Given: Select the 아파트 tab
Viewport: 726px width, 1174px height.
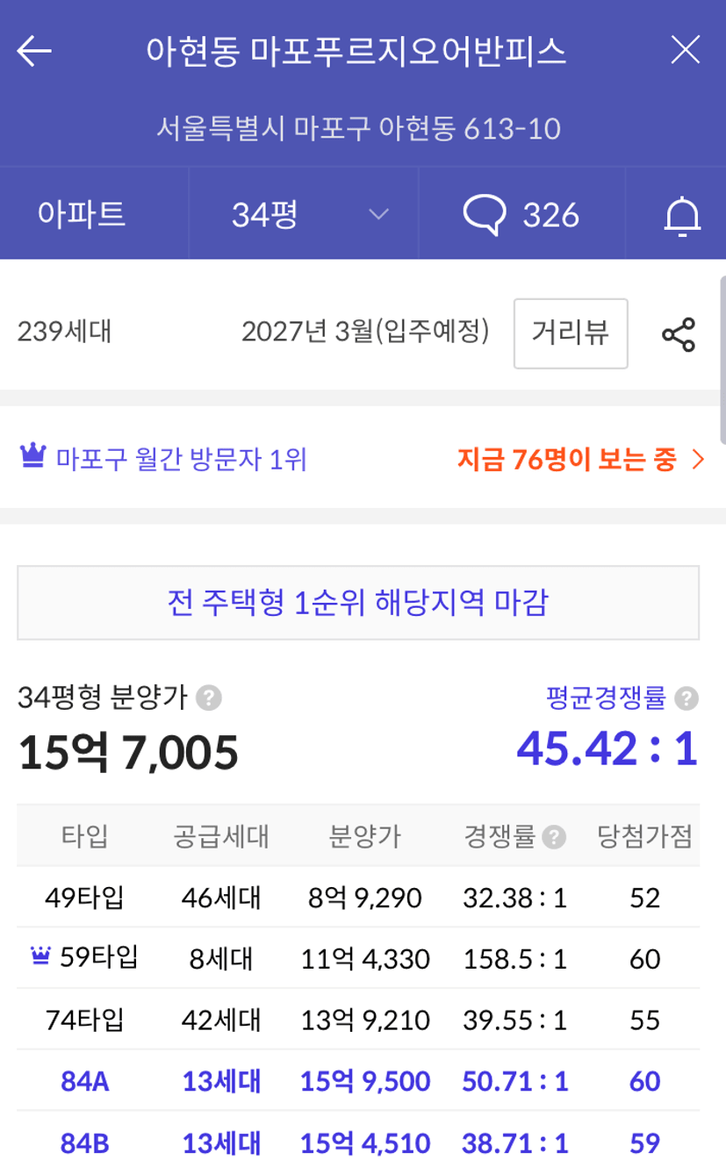Looking at the screenshot, I should pos(82,214).
